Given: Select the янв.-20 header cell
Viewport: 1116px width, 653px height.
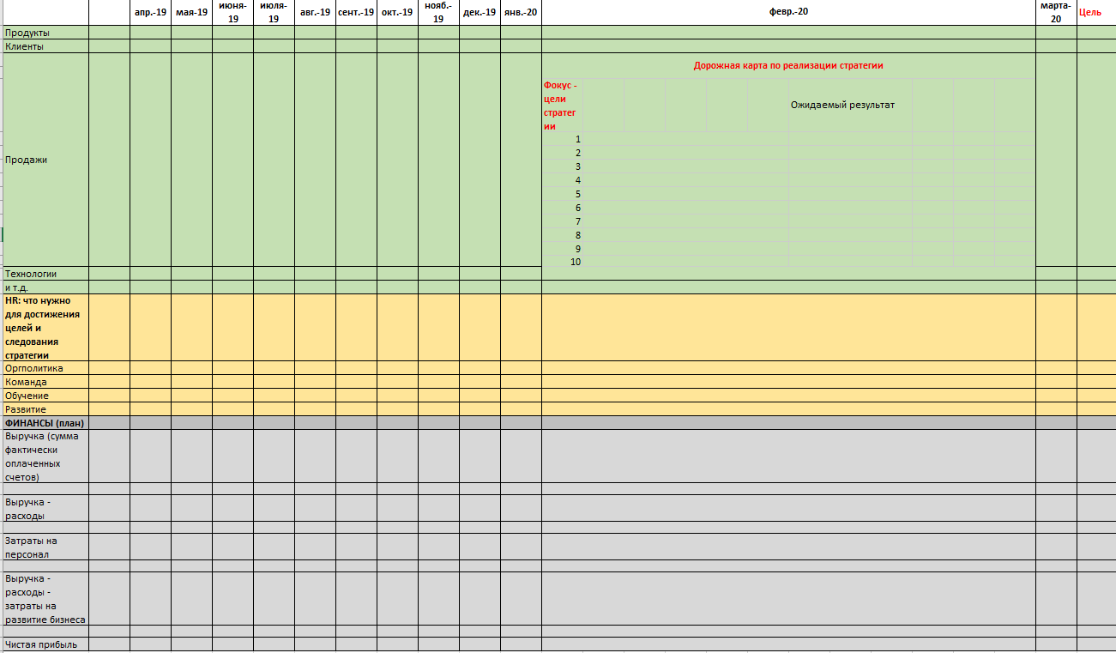Looking at the screenshot, I should (521, 13).
